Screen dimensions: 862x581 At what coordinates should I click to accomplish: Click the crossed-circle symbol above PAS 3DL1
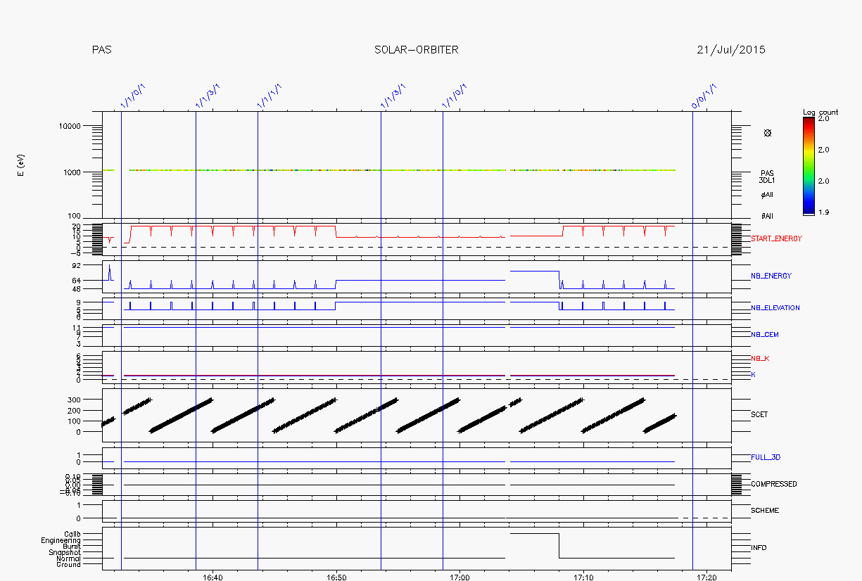coord(768,133)
